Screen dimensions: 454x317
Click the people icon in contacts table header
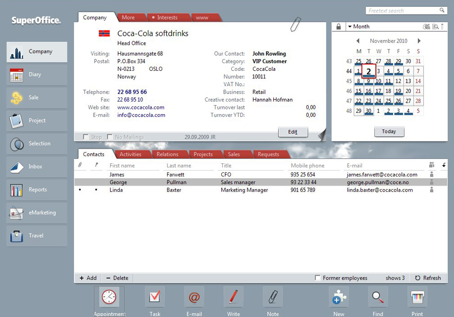tap(431, 165)
